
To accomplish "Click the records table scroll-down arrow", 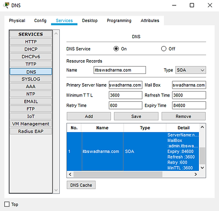I will (x=202, y=167).
